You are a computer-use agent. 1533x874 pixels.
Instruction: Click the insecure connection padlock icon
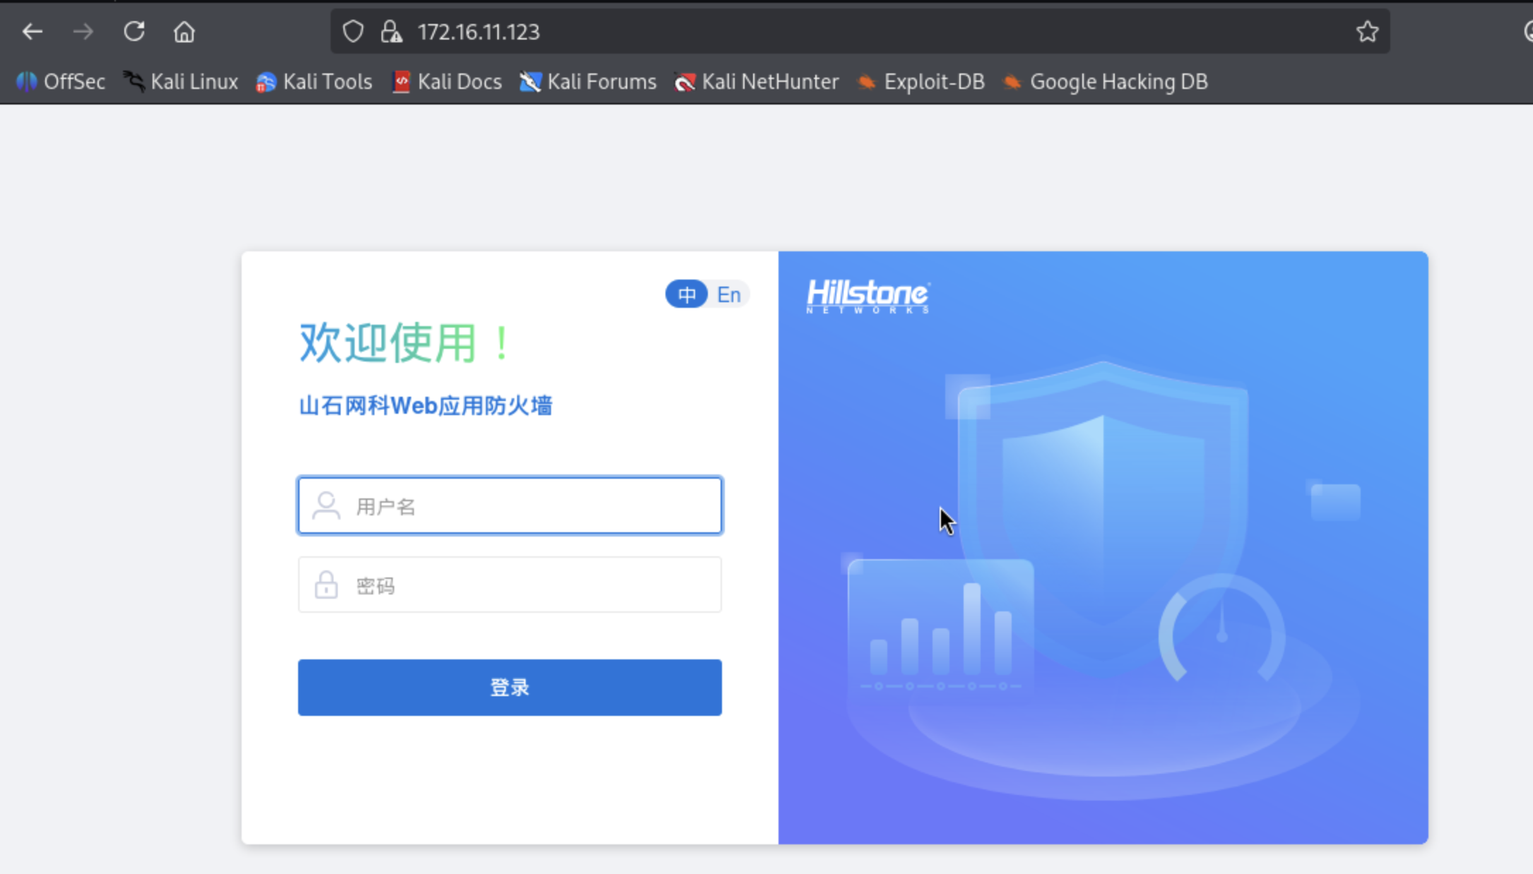coord(391,32)
